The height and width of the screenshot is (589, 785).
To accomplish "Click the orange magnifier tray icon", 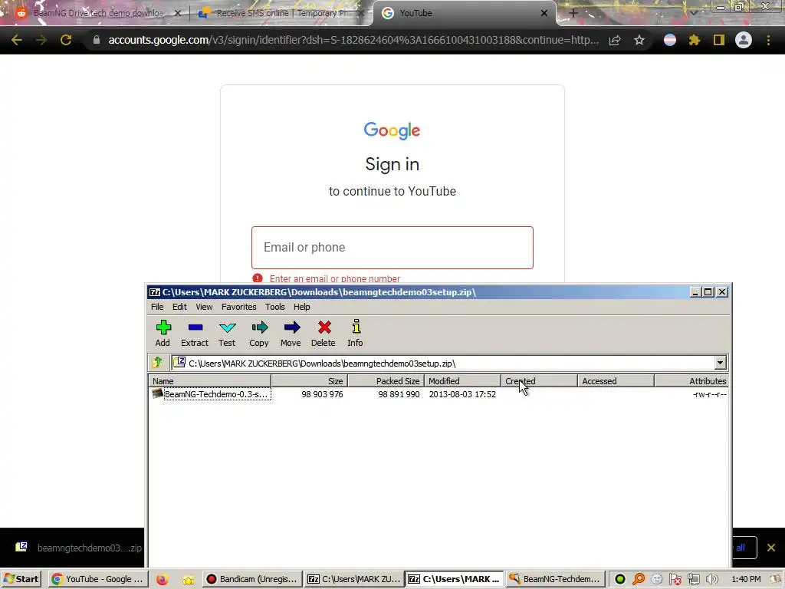I will point(639,579).
